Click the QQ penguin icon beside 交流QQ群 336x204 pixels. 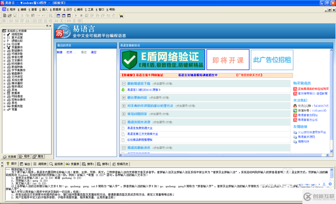(295, 106)
